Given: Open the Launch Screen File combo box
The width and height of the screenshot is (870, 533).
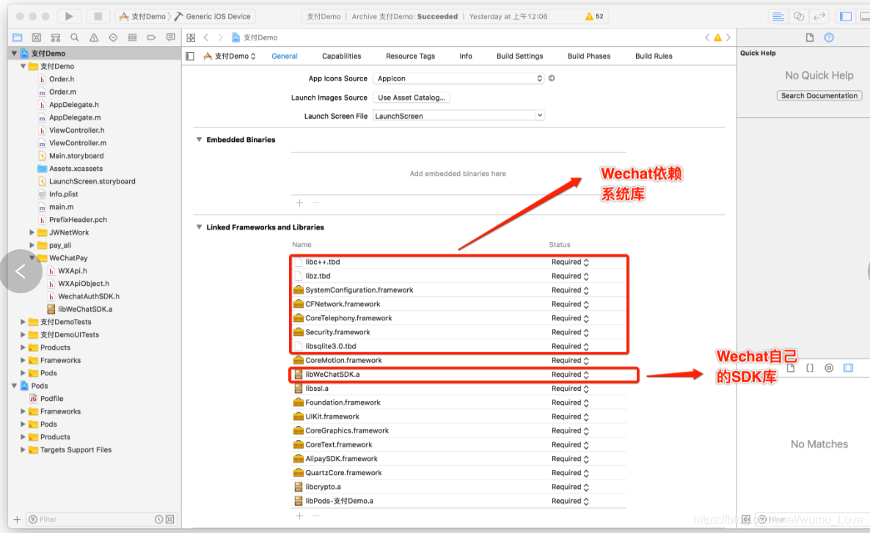Looking at the screenshot, I should tap(459, 115).
